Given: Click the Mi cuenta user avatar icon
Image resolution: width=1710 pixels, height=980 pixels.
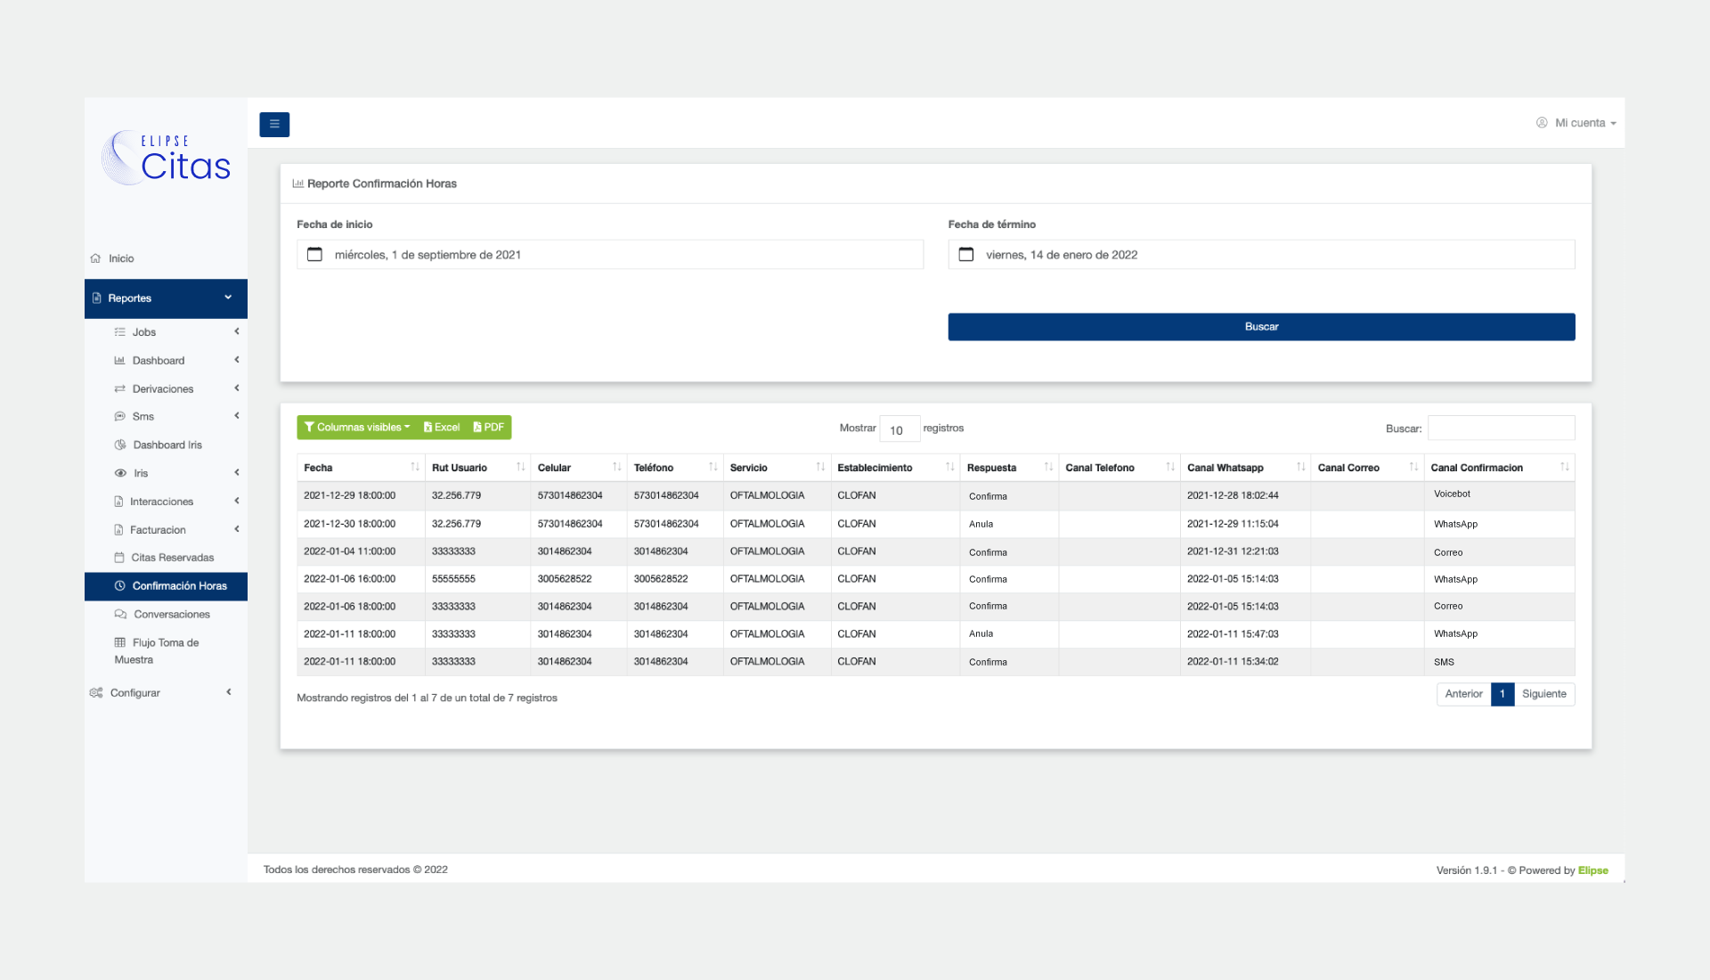Looking at the screenshot, I should click(1542, 123).
